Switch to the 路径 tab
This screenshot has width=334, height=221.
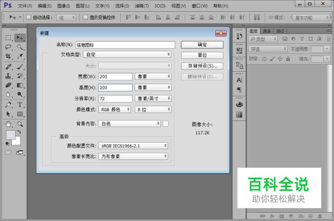(280, 31)
